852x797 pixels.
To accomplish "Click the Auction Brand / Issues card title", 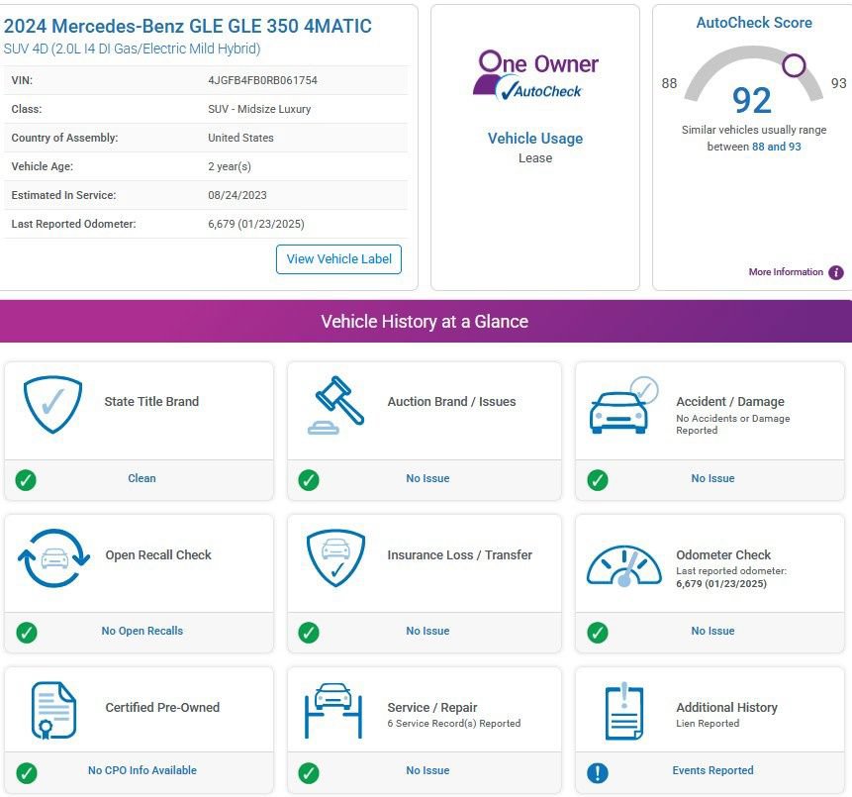I will click(451, 401).
